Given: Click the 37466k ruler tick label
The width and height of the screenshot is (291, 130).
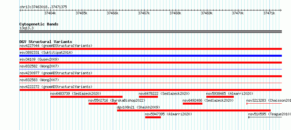Looking at the screenshot, I should 113,13.
